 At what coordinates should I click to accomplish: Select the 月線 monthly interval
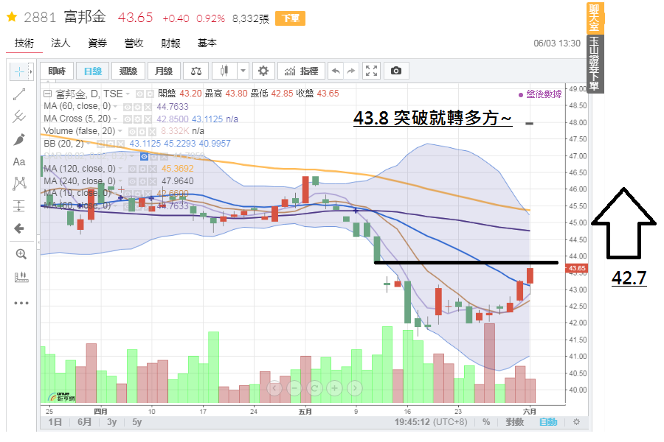point(164,71)
